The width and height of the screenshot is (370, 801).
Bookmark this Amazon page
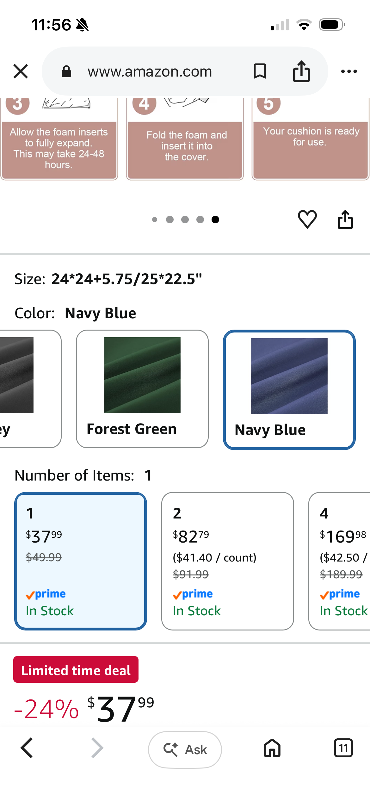click(260, 71)
